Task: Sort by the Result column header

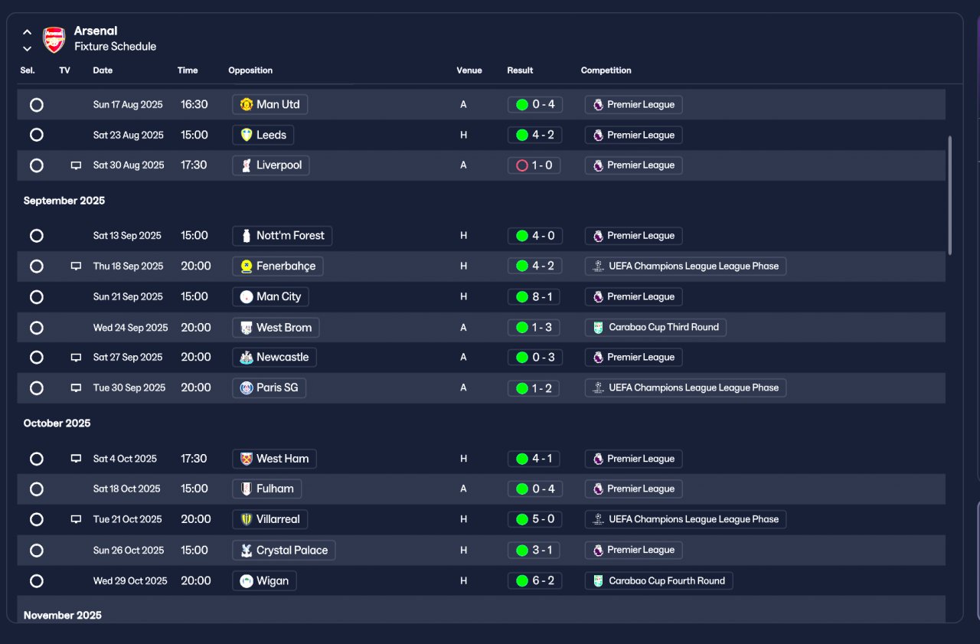Action: pyautogui.click(x=520, y=70)
